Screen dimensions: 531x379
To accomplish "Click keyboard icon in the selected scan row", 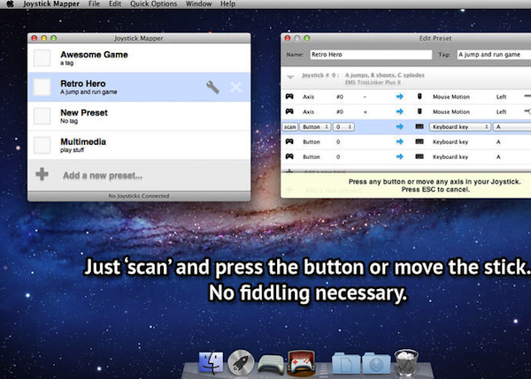I will (x=419, y=126).
